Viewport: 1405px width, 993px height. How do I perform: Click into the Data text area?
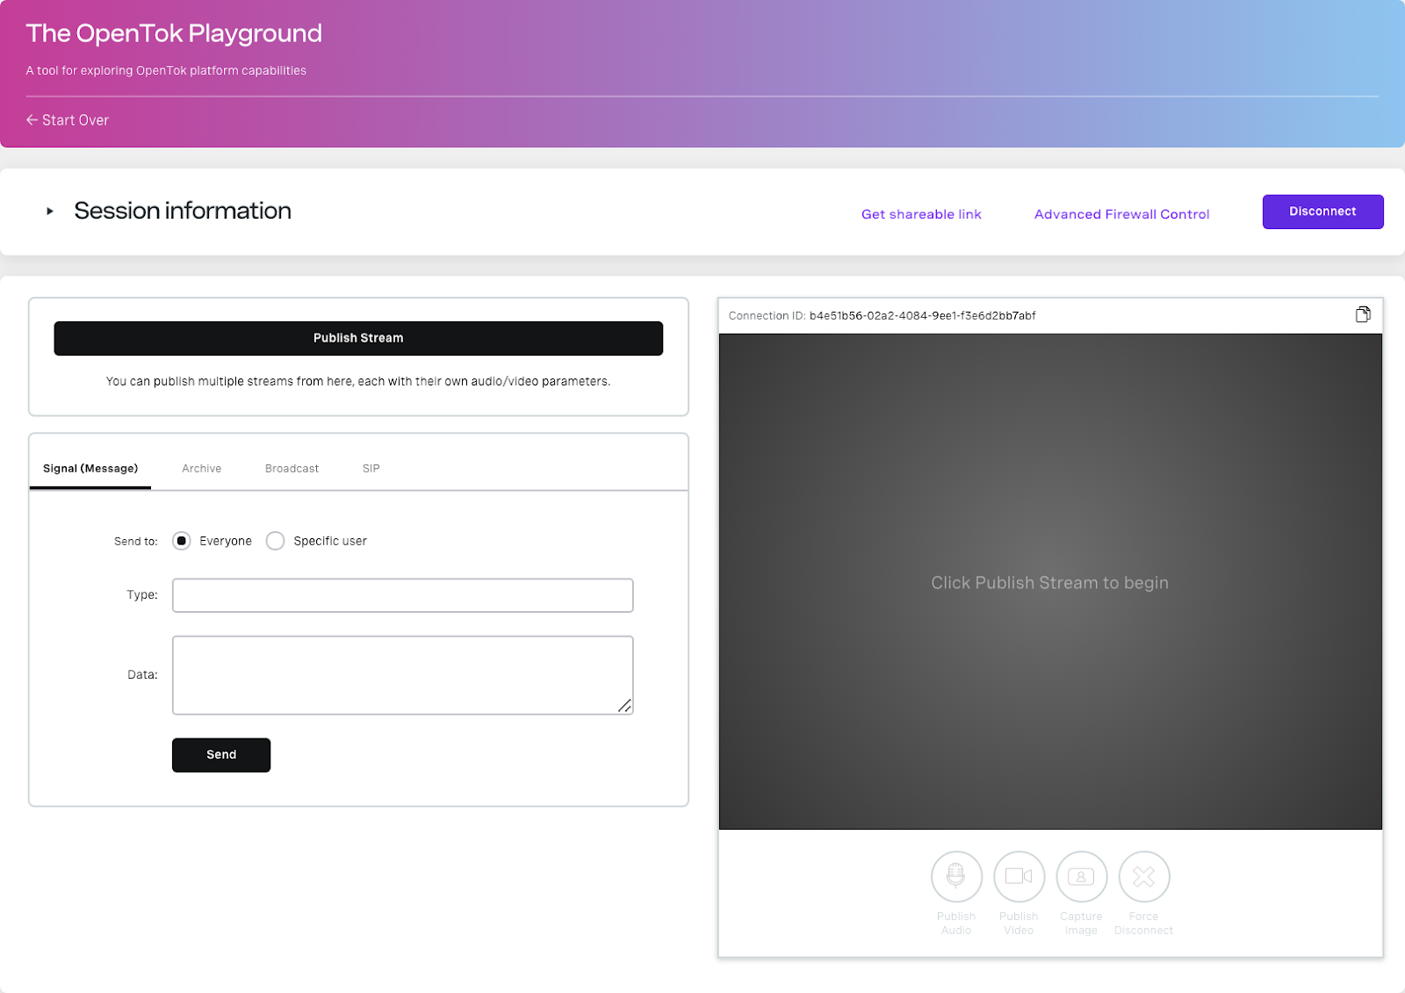click(x=402, y=675)
